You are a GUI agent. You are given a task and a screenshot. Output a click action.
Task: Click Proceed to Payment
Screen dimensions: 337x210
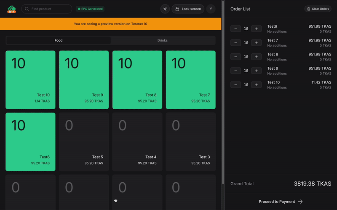click(x=281, y=202)
